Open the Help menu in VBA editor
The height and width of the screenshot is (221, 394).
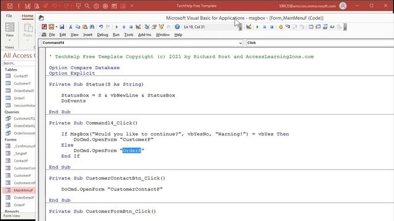(x=178, y=35)
